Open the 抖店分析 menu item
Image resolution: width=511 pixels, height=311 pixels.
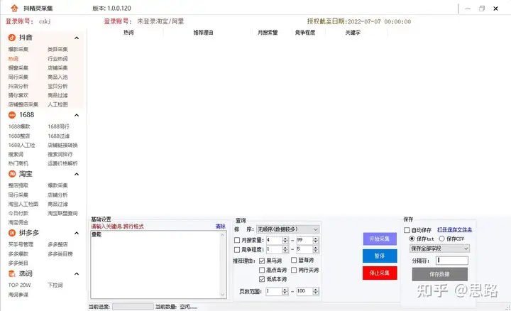click(x=18, y=86)
